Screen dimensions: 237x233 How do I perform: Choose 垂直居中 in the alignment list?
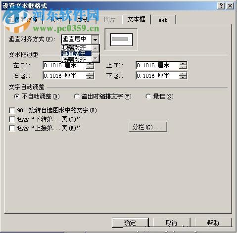point(76,53)
